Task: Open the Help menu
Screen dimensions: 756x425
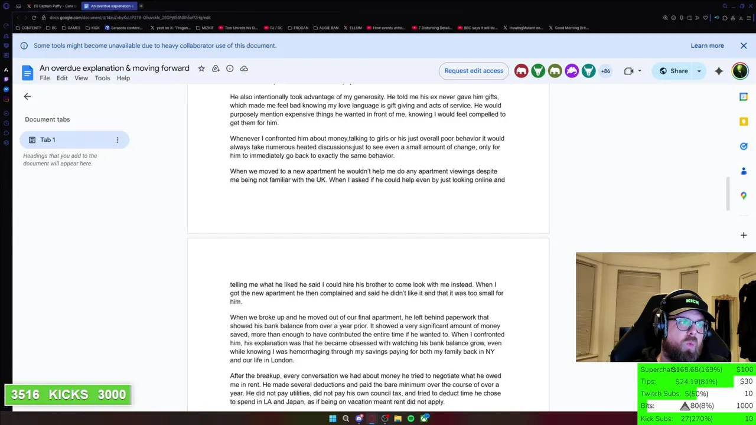Action: pyautogui.click(x=123, y=78)
